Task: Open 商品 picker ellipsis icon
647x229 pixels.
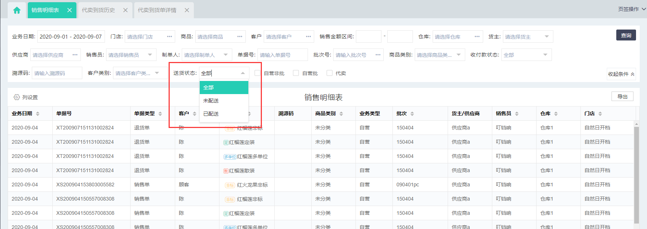Action: tap(240, 36)
